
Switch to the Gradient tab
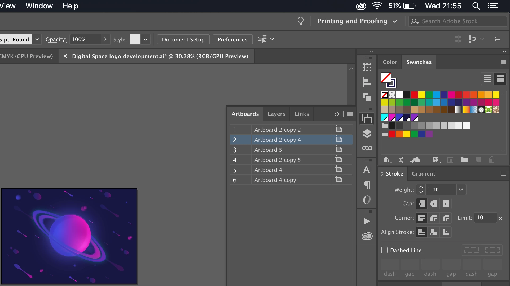click(x=423, y=174)
